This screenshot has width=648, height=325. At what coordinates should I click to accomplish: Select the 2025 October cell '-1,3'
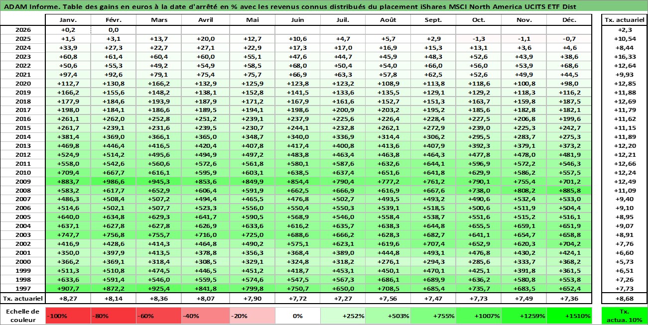478,39
